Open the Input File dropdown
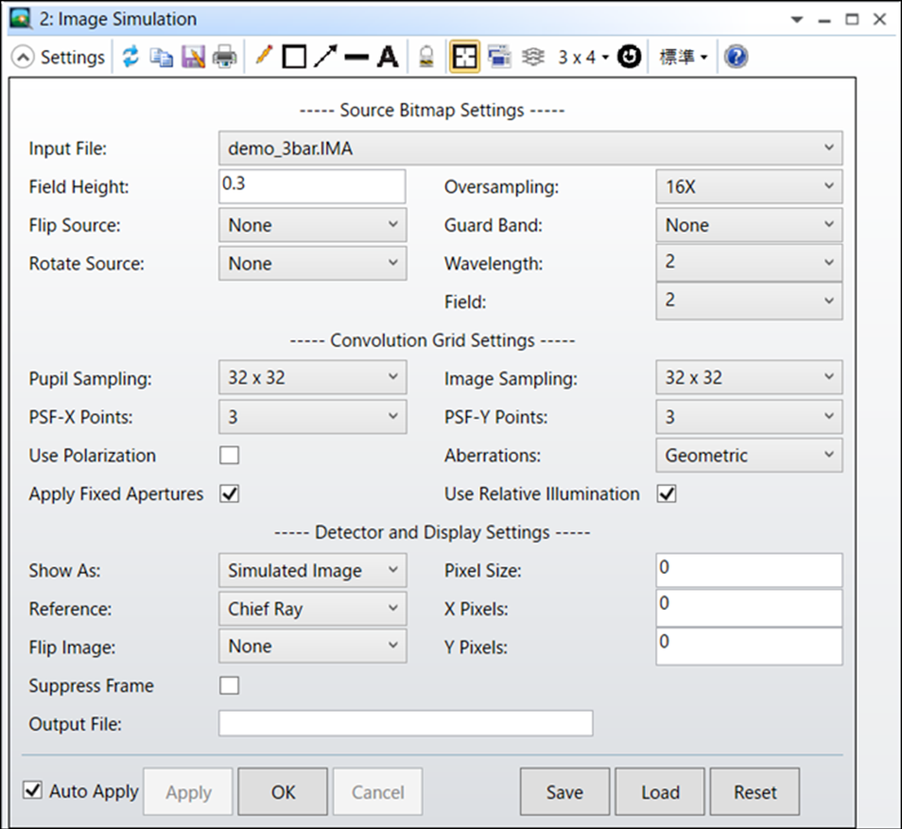This screenshot has width=902, height=829. click(530, 148)
